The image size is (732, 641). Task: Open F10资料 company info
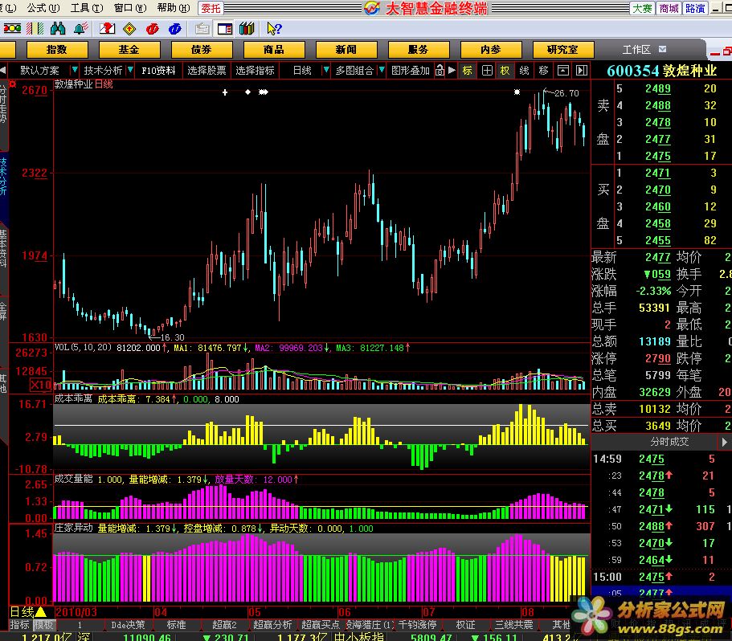coord(159,71)
